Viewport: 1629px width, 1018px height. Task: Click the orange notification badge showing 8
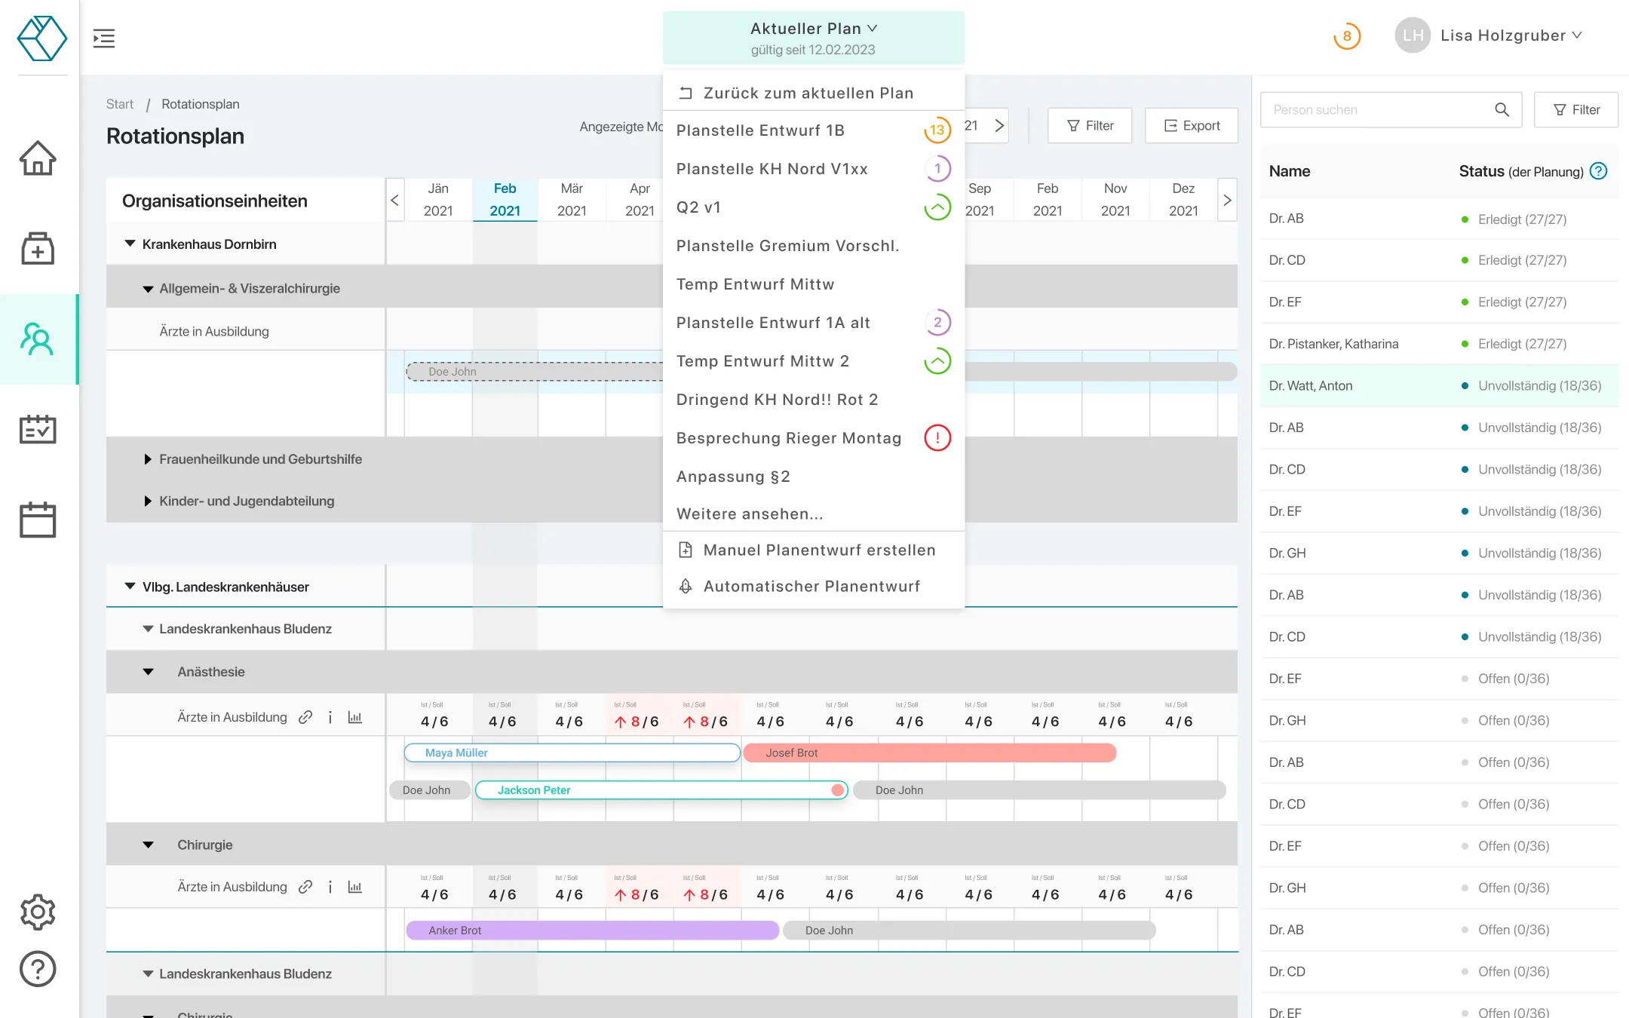click(1347, 36)
